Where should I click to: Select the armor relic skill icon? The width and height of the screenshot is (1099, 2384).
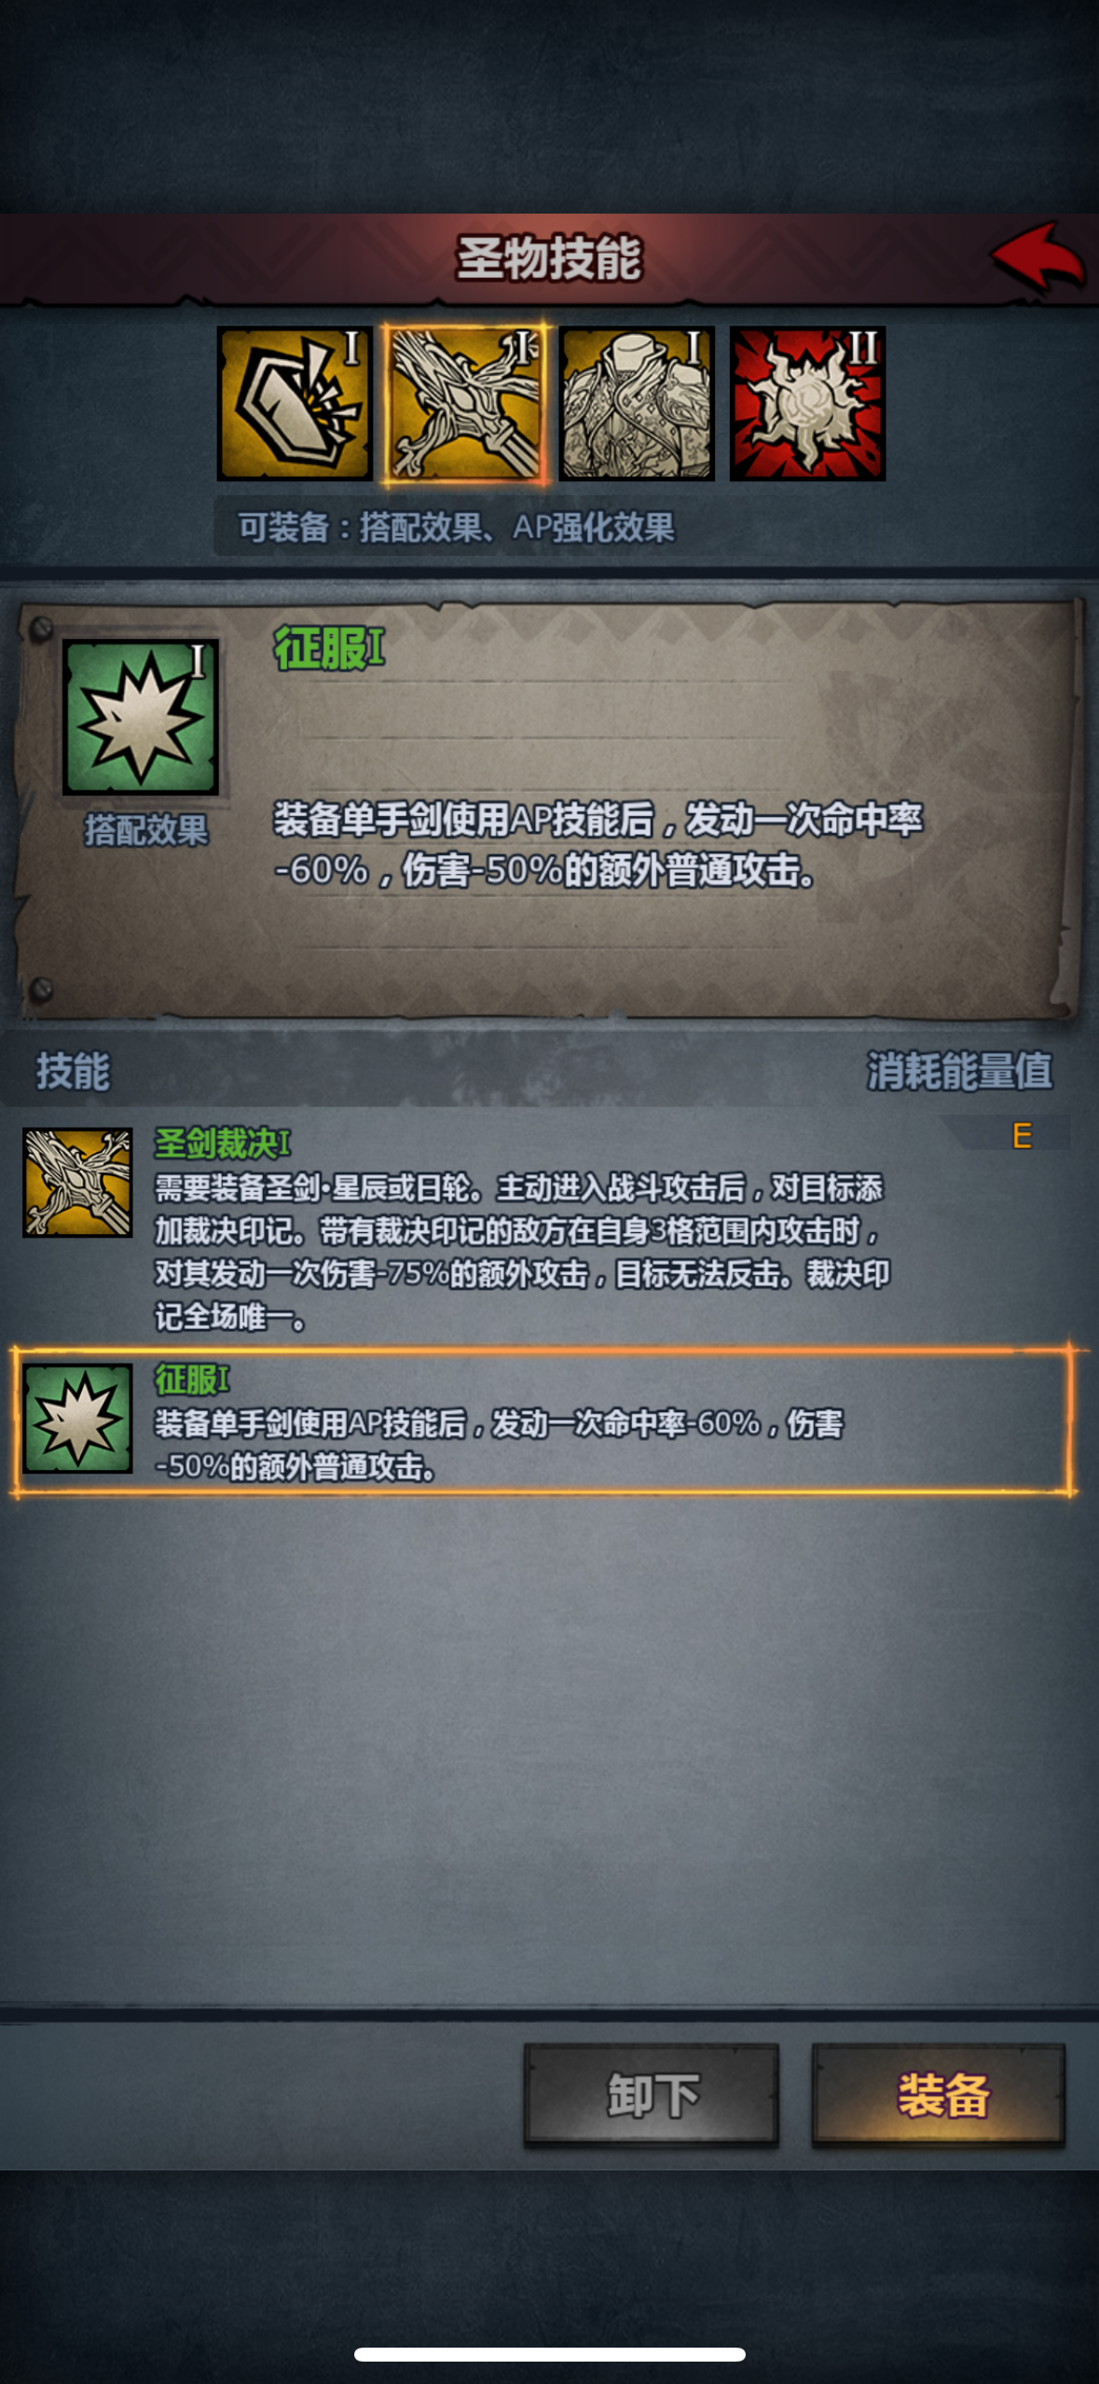(x=637, y=404)
